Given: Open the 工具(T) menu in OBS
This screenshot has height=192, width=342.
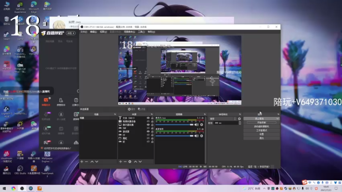Looking at the screenshot, I should pos(142,32).
